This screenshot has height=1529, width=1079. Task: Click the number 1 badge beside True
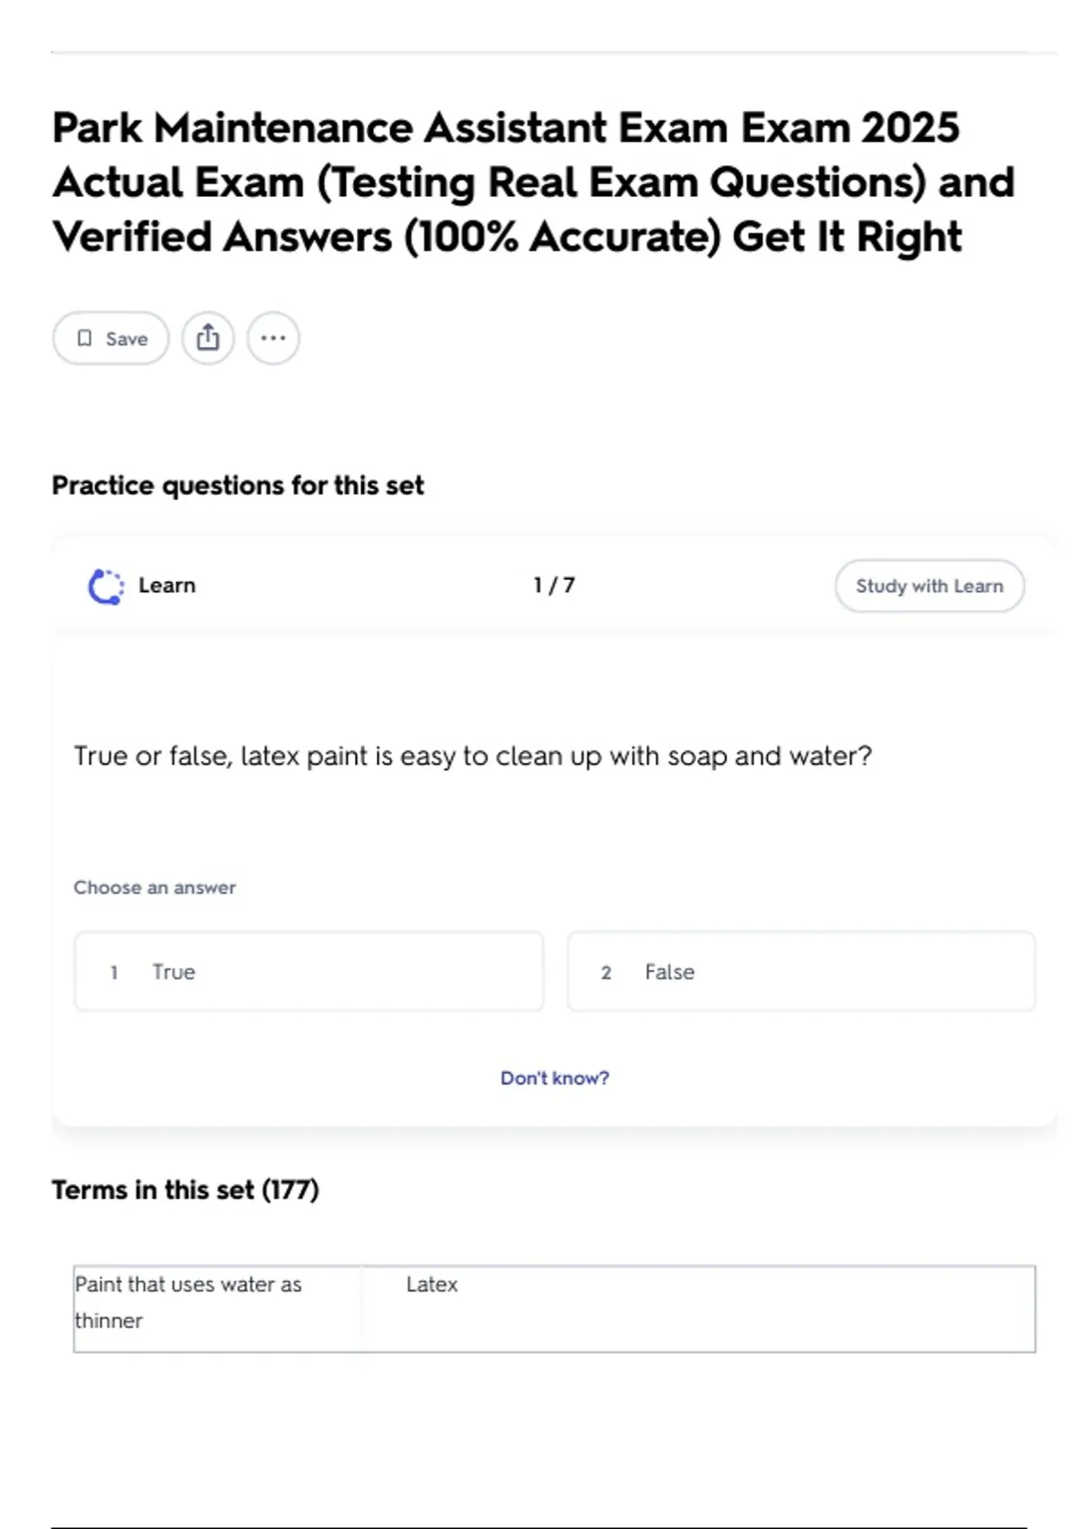point(114,972)
